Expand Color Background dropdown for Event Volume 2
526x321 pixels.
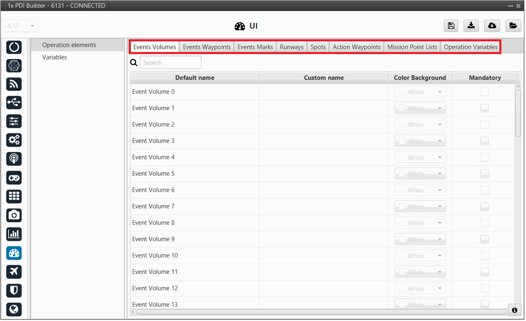coord(420,125)
